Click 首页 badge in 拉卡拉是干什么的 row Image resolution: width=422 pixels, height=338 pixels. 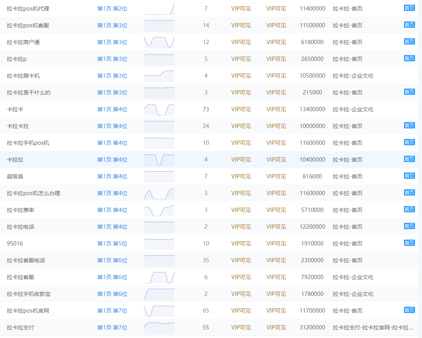[x=410, y=92]
